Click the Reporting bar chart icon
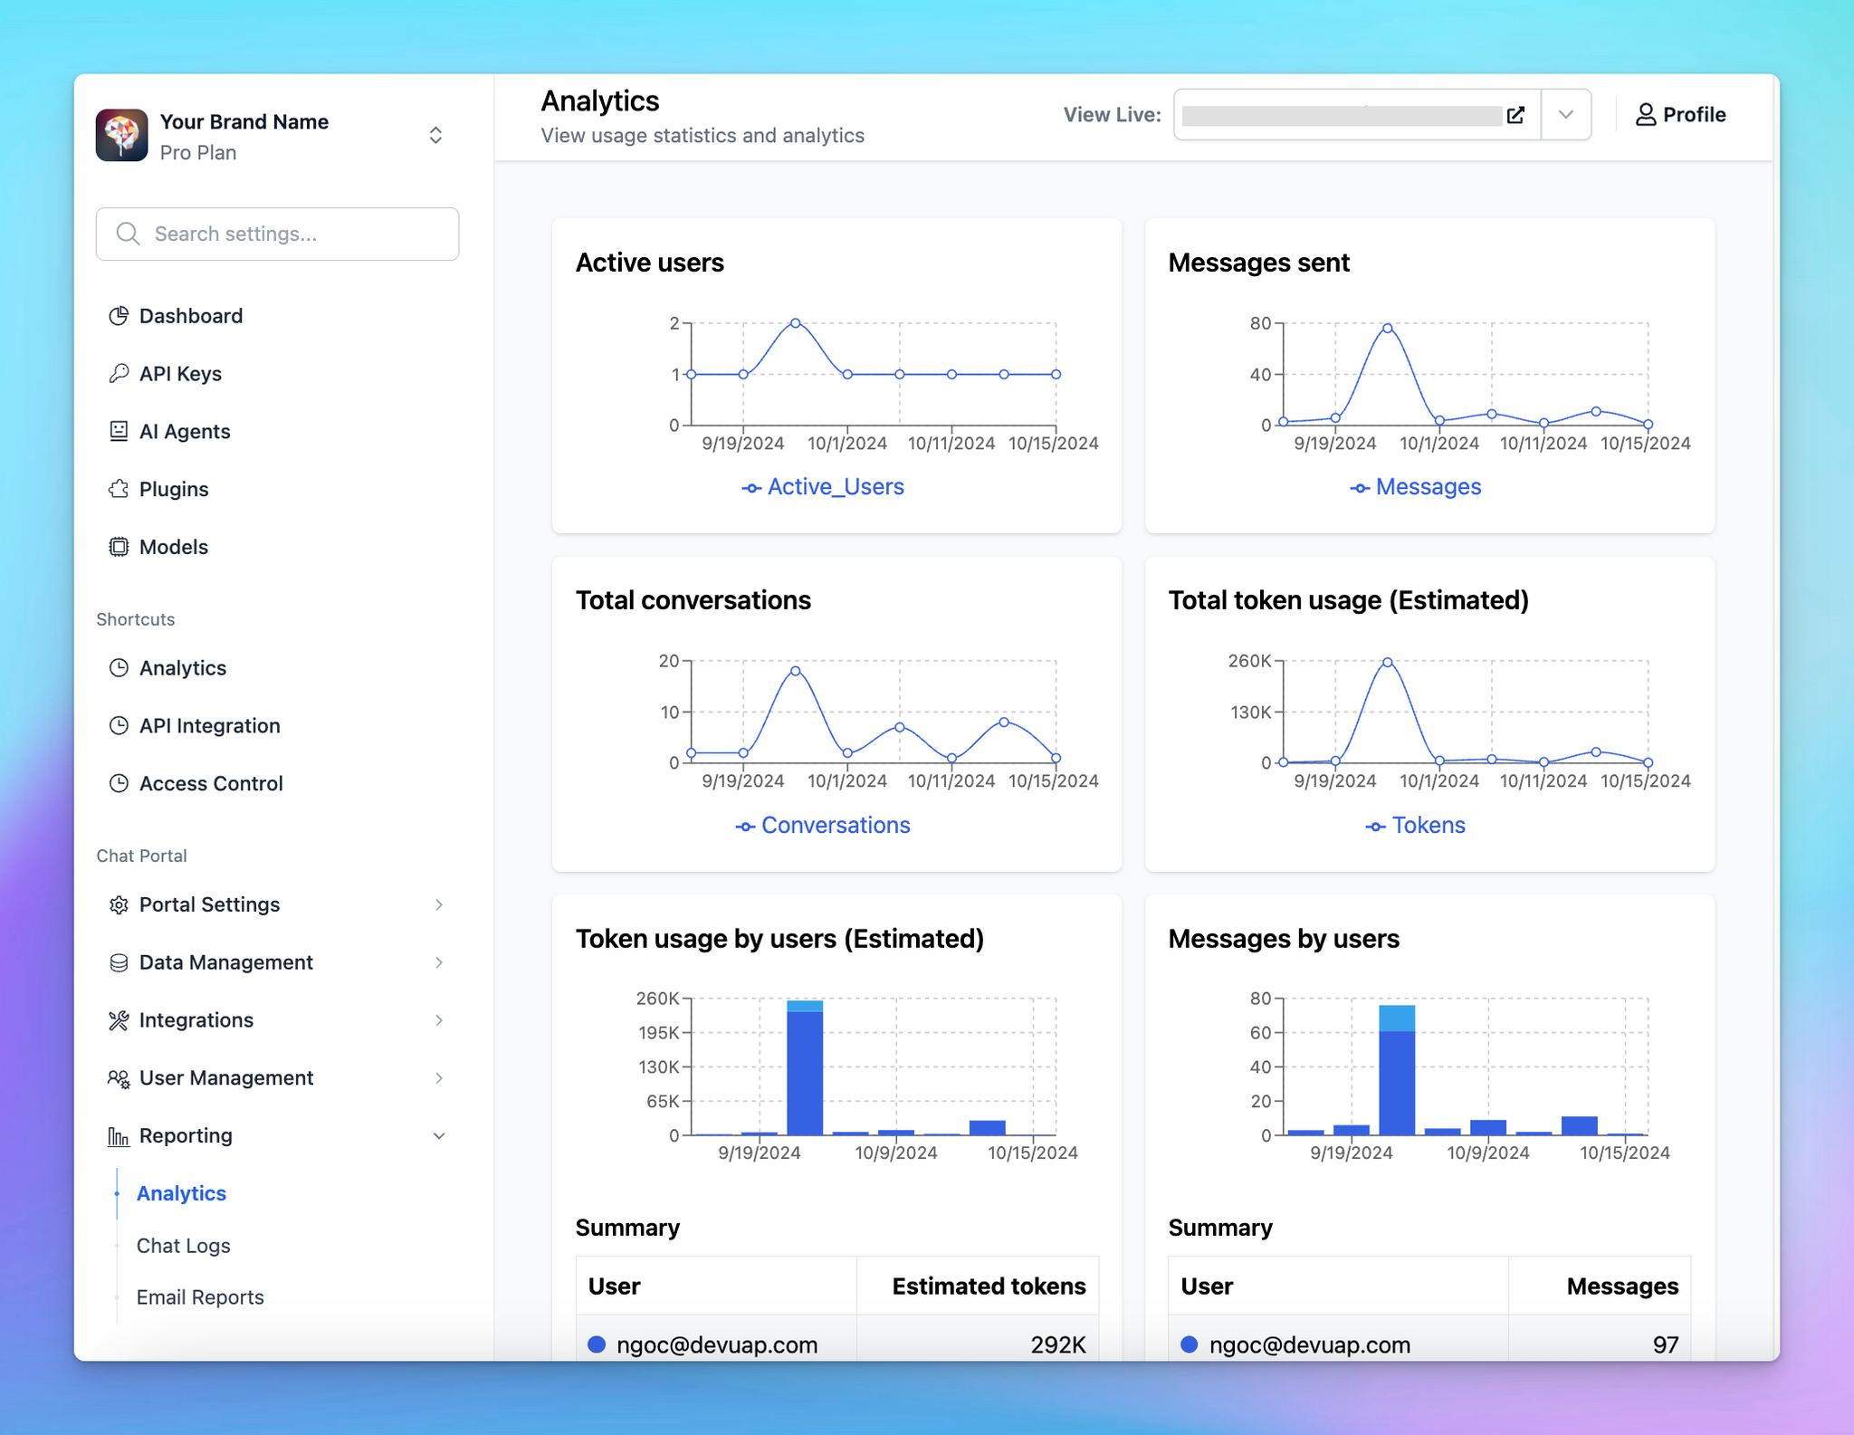Image resolution: width=1854 pixels, height=1435 pixels. 119,1137
